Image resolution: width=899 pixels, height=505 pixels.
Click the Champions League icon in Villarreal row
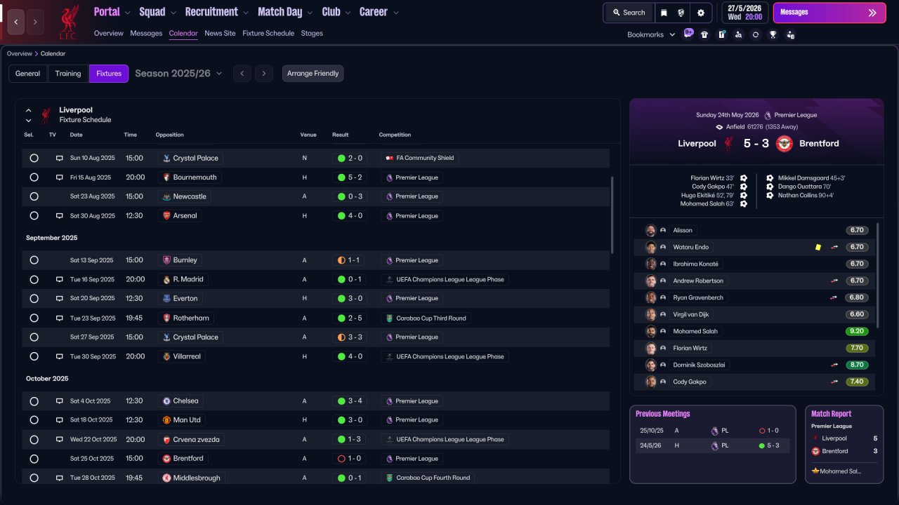tap(389, 356)
